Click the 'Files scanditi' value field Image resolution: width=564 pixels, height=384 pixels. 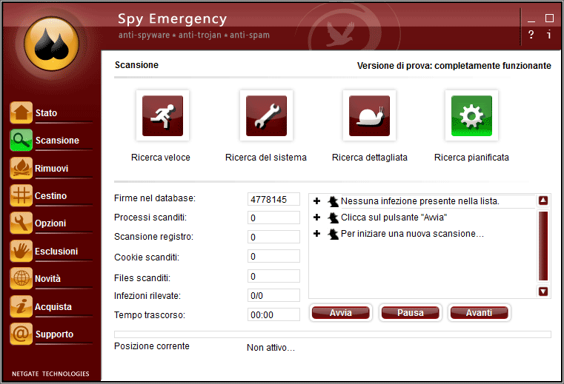(x=273, y=276)
